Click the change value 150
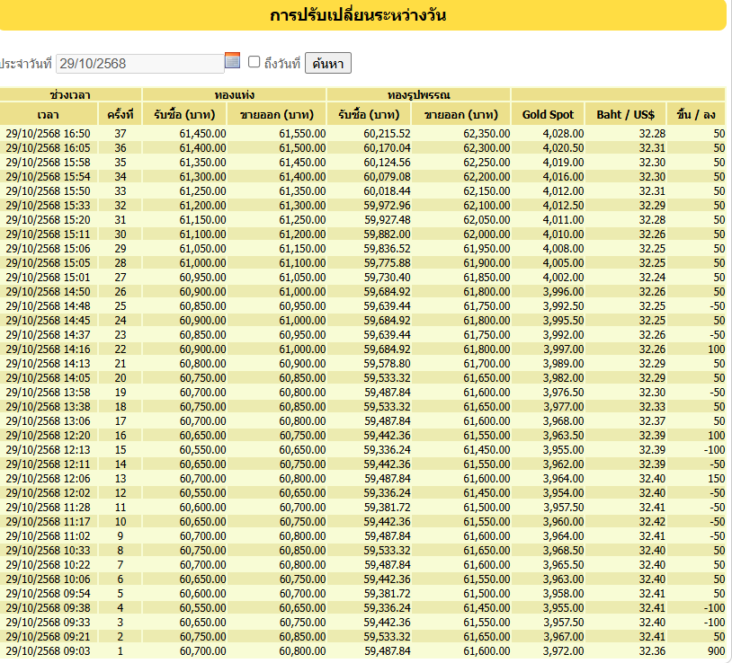This screenshot has width=732, height=663. click(x=716, y=478)
